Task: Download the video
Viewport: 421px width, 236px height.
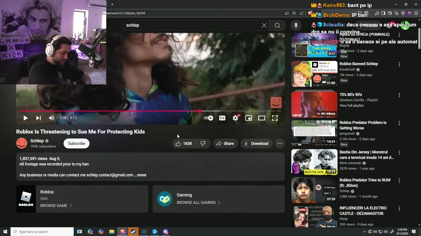Action: [256, 144]
